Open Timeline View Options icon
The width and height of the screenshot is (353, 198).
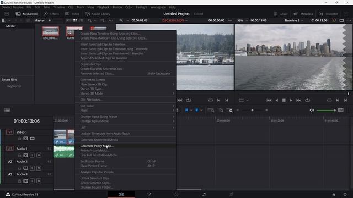(x=7, y=110)
